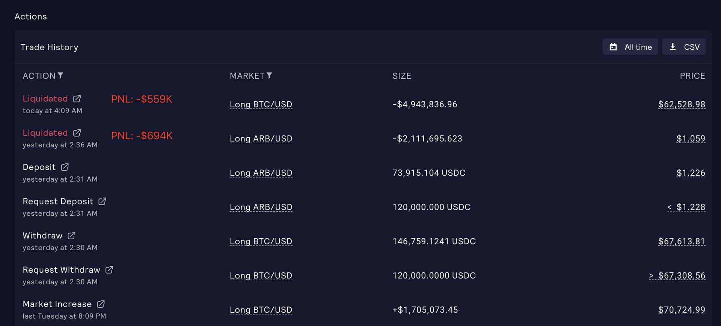
Task: Open external link for yesterday's Liquidated ARB trade
Action: 77,132
